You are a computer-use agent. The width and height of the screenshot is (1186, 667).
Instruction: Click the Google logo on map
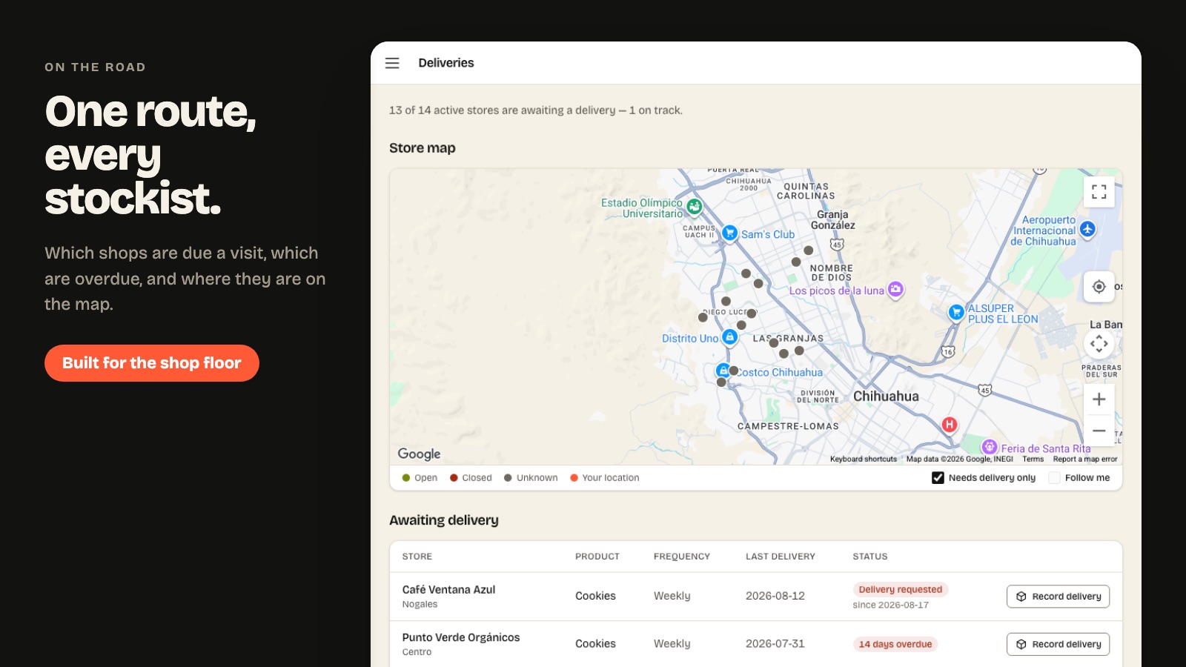point(419,454)
